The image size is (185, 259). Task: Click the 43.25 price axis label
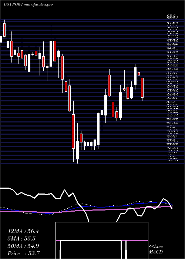click(172, 148)
